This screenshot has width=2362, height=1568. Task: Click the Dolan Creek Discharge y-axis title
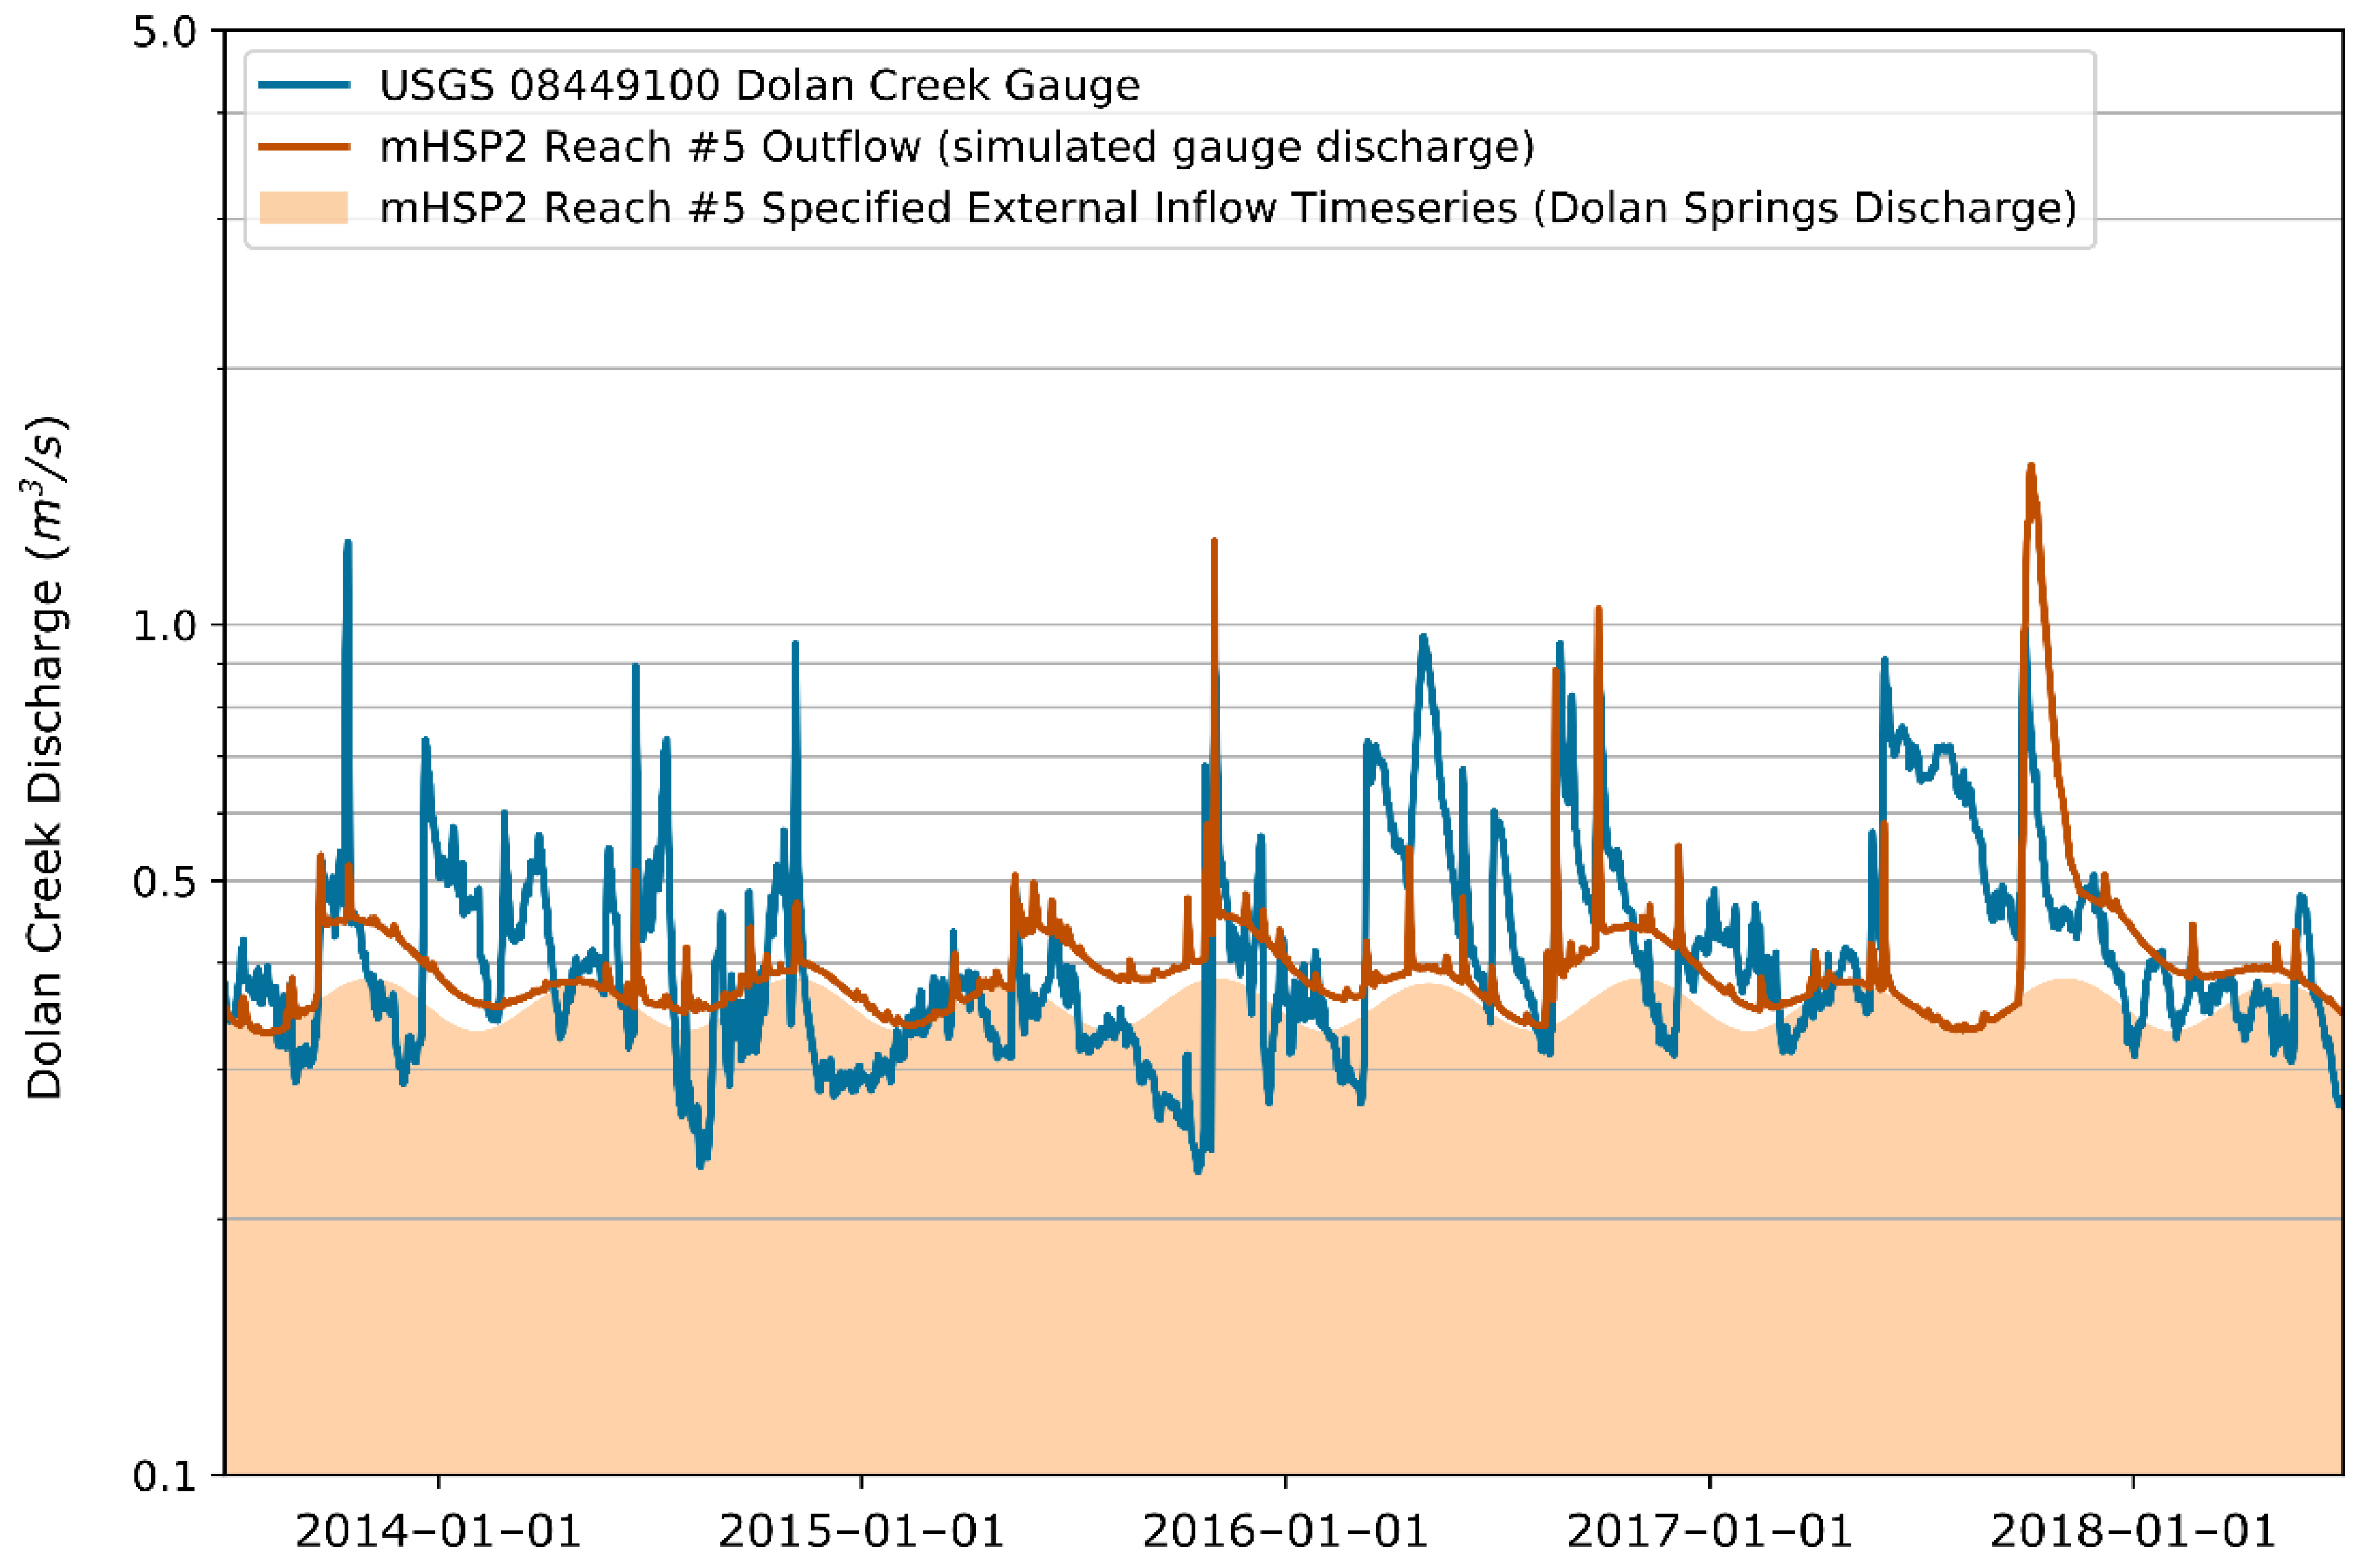pos(45,757)
